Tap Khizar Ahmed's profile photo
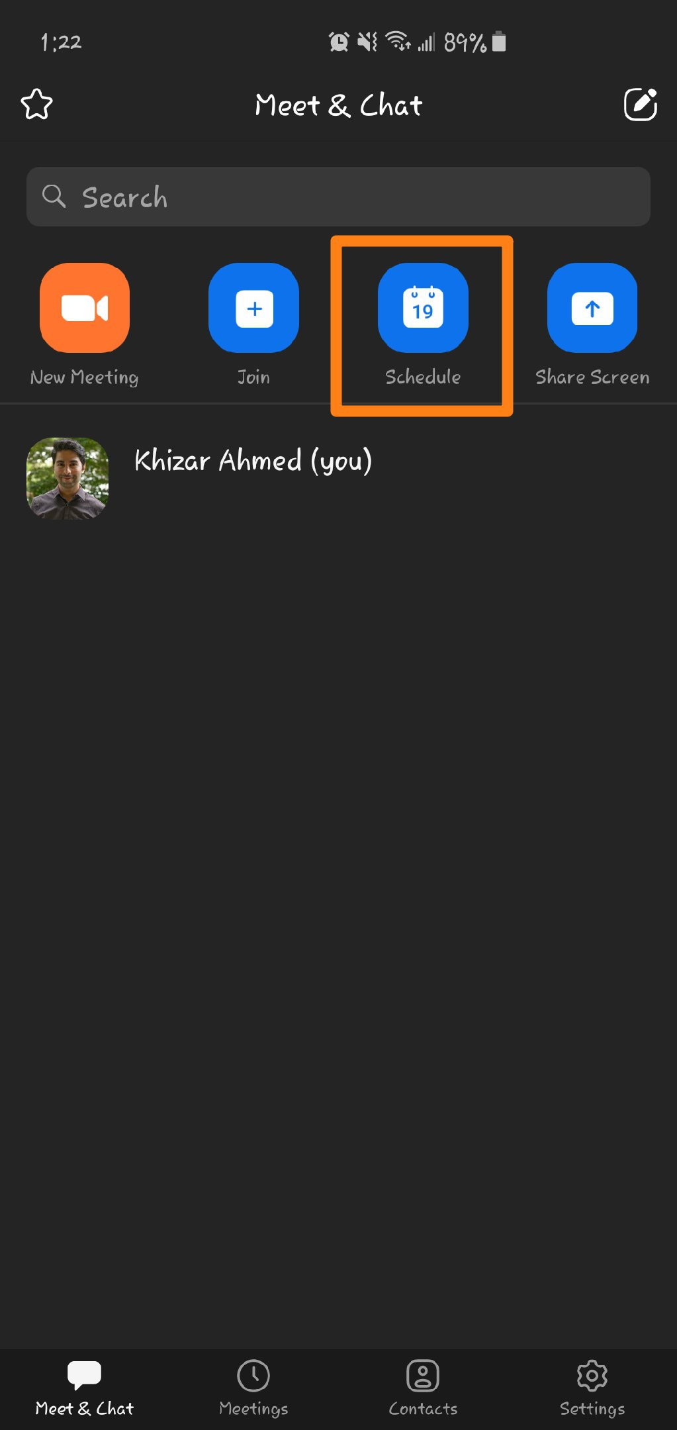677x1430 pixels. pos(68,478)
